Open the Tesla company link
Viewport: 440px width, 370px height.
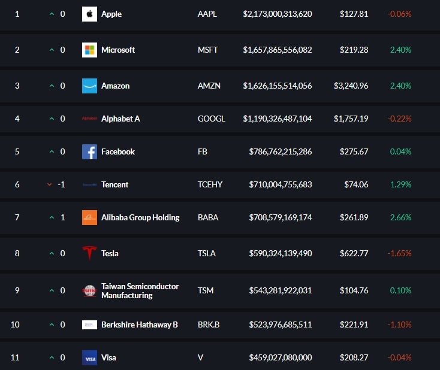click(x=110, y=253)
